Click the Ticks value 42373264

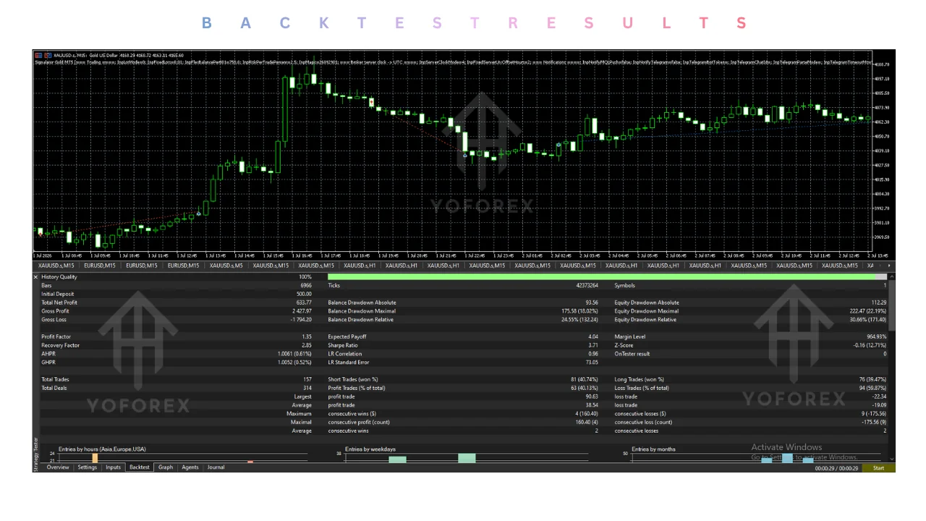[586, 286]
